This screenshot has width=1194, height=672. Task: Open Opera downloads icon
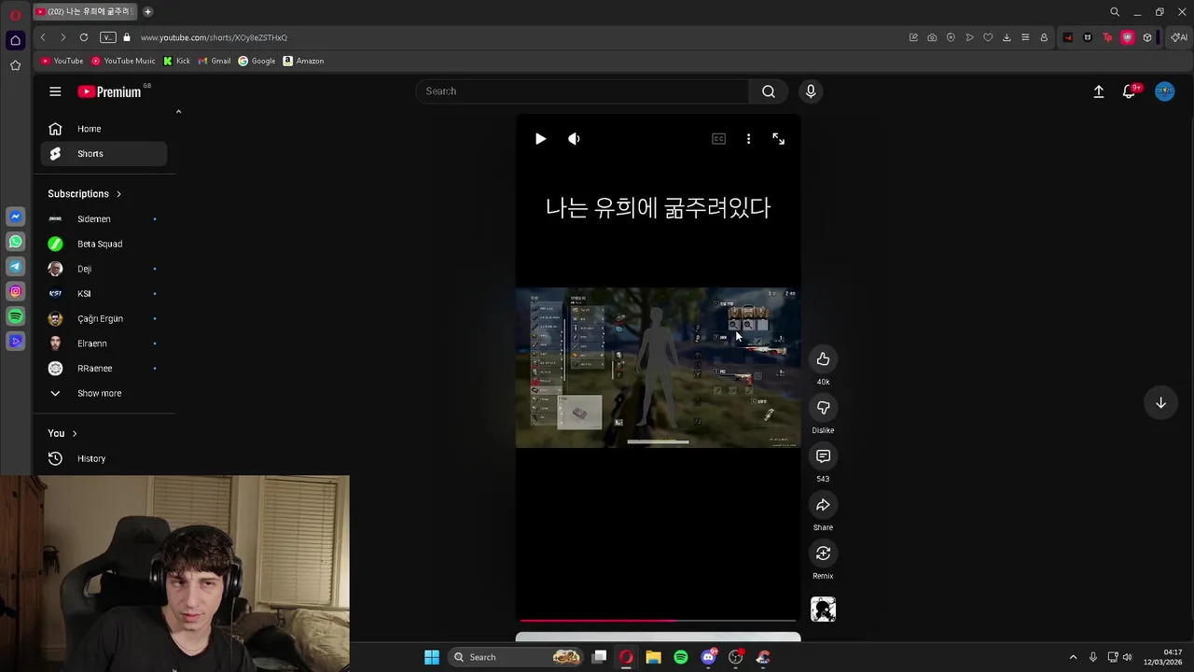click(x=1007, y=37)
